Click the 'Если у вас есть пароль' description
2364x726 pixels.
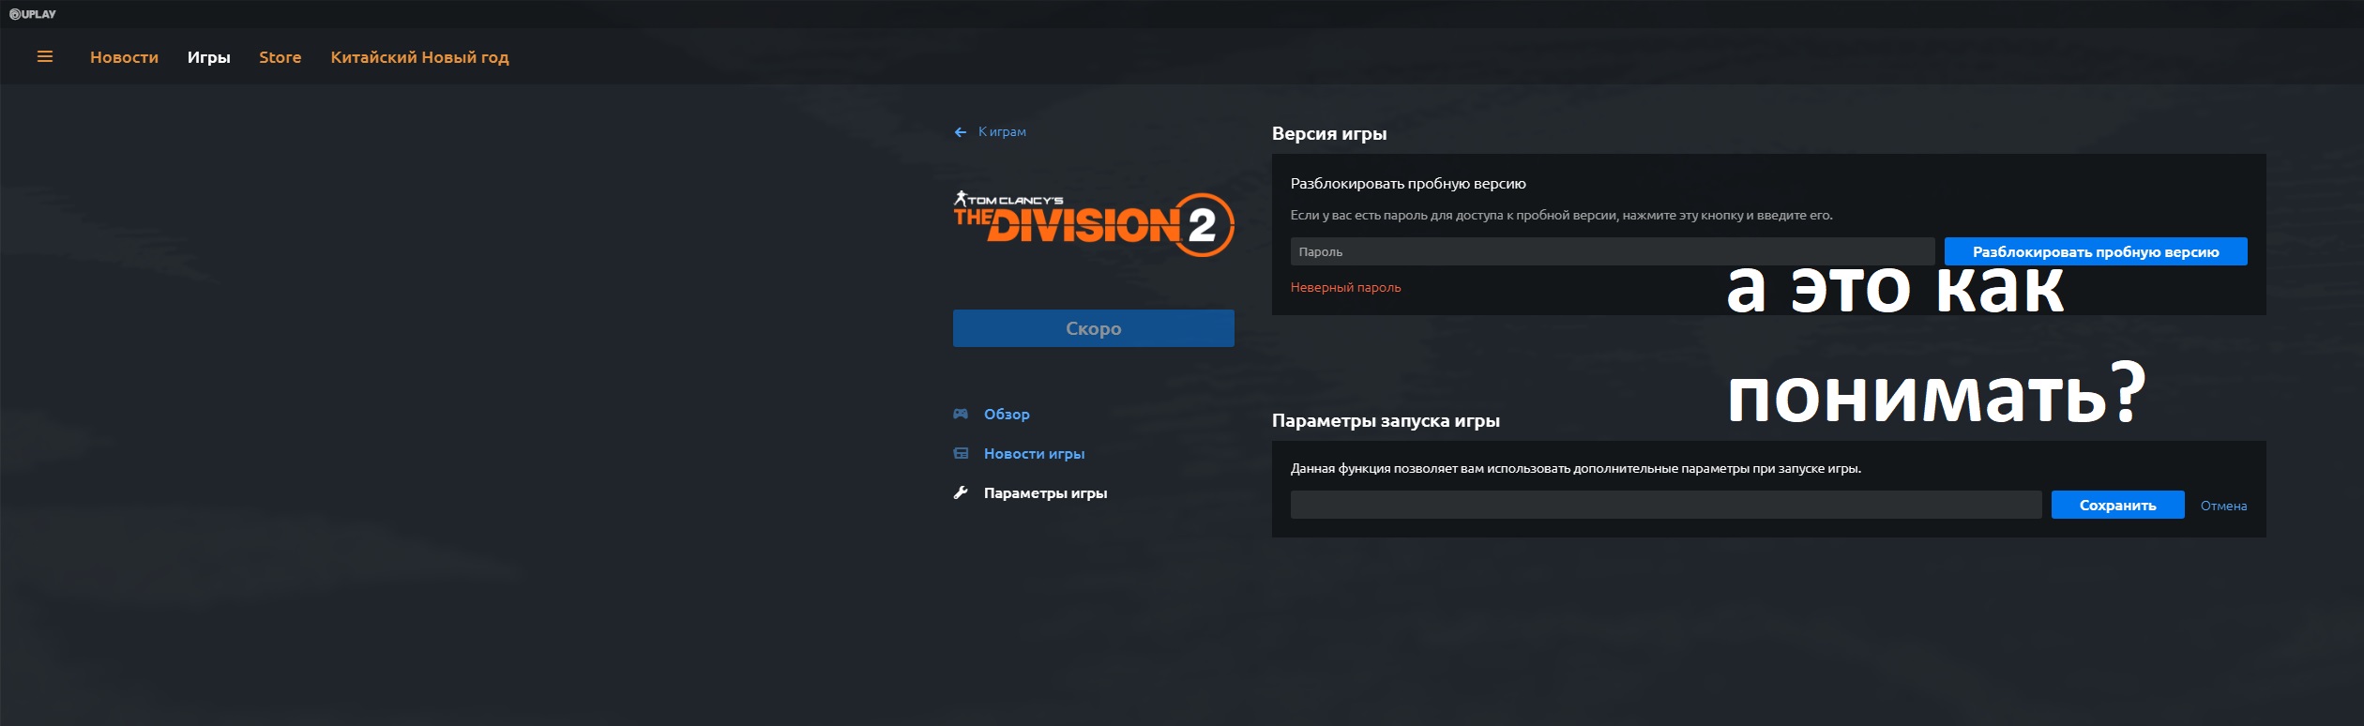pos(1561,216)
